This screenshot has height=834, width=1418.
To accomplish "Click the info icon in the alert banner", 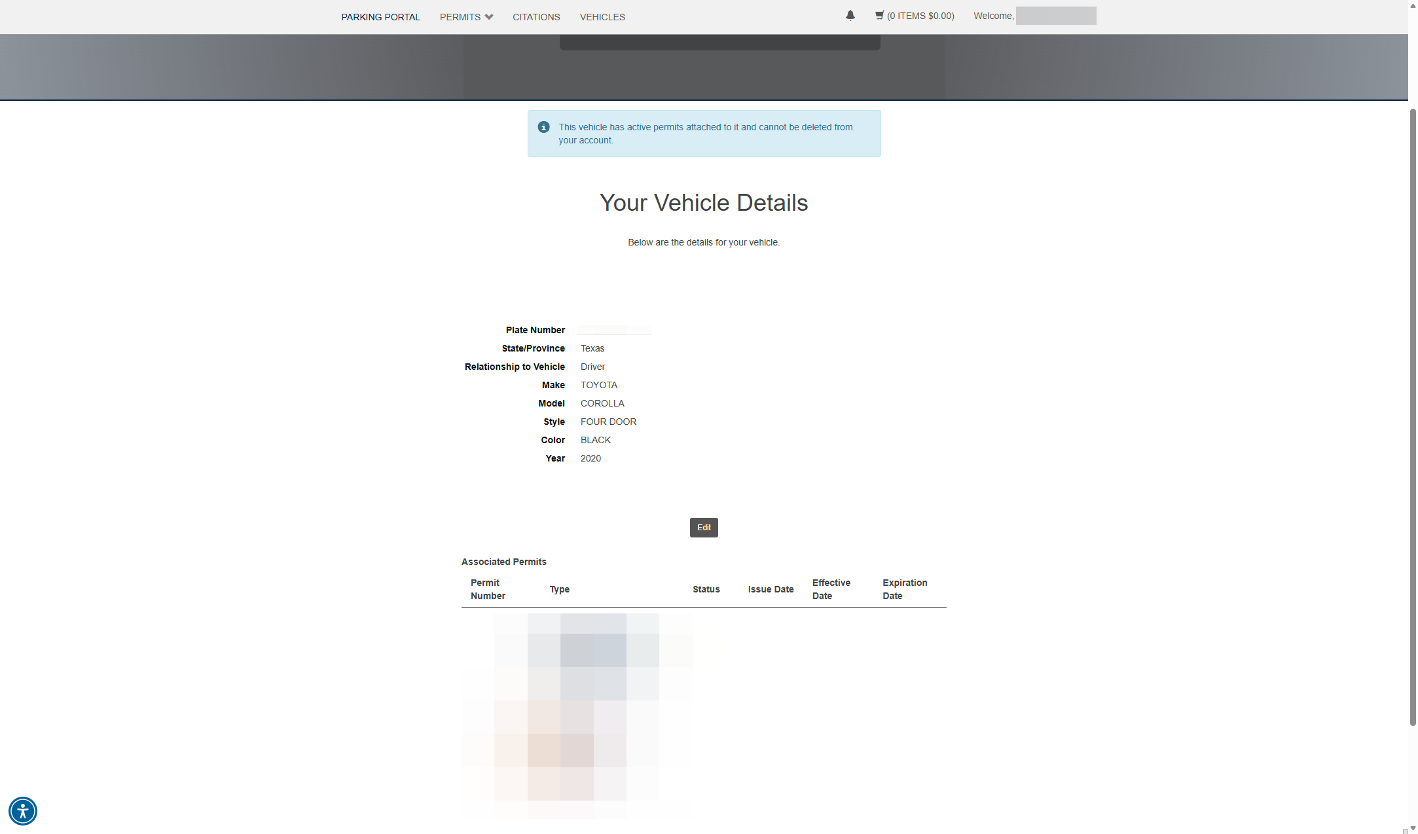I will pos(543,127).
